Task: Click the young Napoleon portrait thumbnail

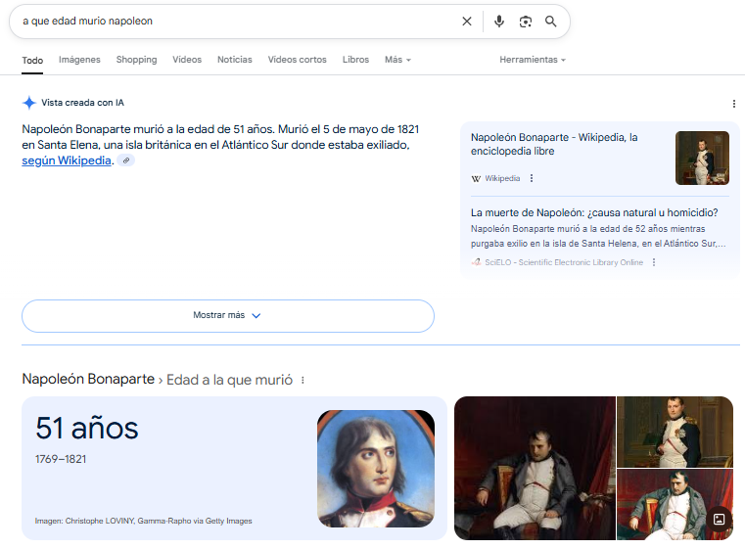Action: (375, 468)
